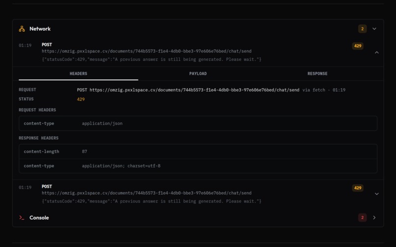This screenshot has height=247, width=396.
Task: Click the content-length value 87
Action: coord(85,151)
